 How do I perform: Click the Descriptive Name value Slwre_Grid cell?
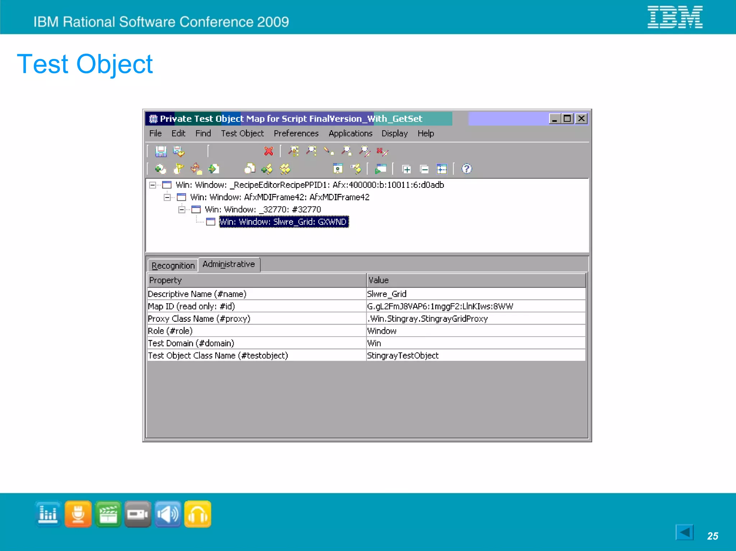[x=387, y=294]
